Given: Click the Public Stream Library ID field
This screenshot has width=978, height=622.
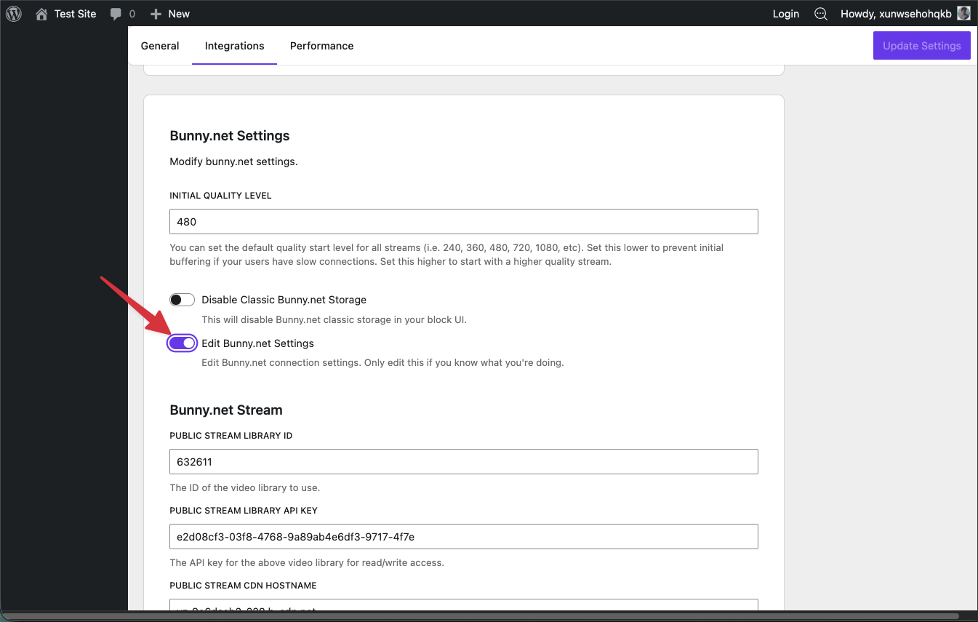Looking at the screenshot, I should tap(463, 461).
